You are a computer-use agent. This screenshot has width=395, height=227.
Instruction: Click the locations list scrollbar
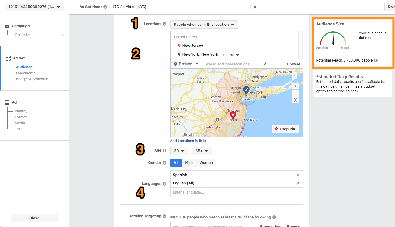300,45
